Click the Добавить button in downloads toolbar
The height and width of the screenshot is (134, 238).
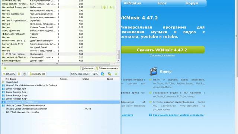coord(9,74)
